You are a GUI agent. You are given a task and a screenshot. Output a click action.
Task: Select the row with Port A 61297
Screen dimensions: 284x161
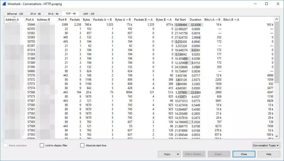[139, 46]
